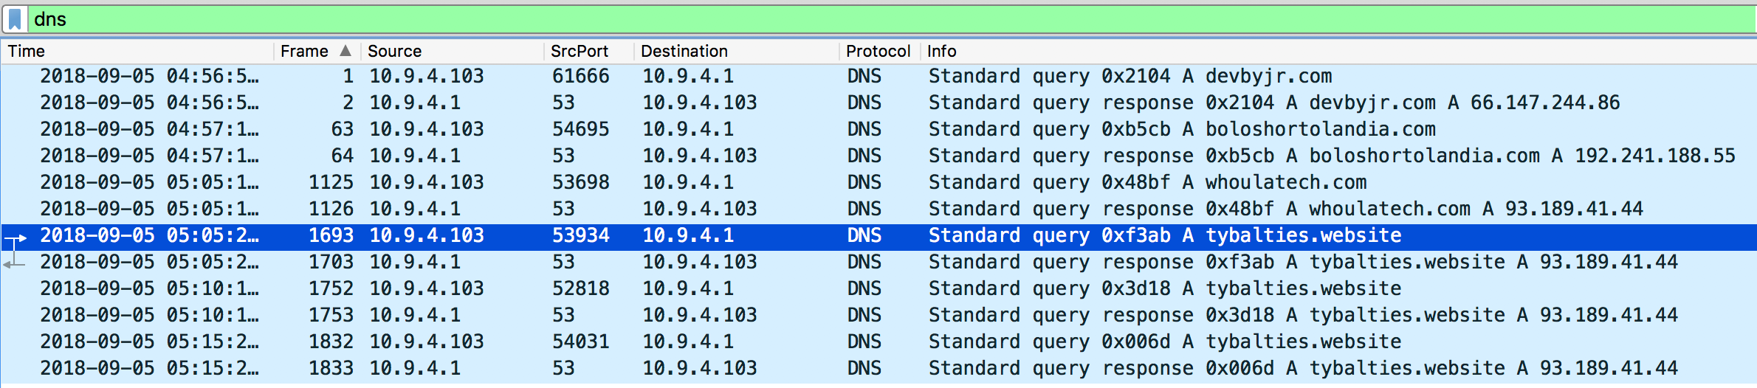Sort packets by the Time column

[137, 51]
